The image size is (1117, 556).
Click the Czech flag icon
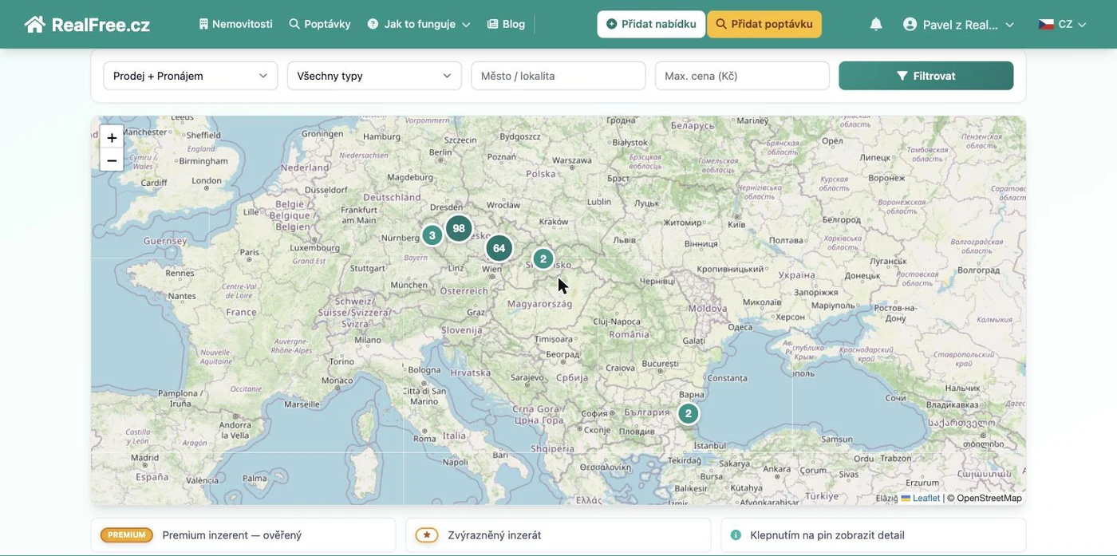[1046, 24]
